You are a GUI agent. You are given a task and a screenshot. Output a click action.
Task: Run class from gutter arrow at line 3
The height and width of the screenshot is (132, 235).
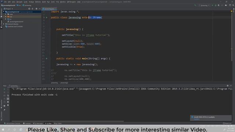[47, 18]
